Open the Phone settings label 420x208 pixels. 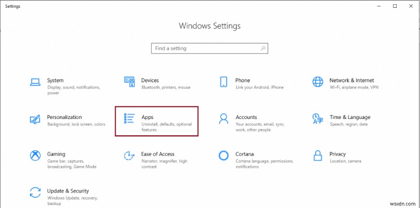pos(243,80)
